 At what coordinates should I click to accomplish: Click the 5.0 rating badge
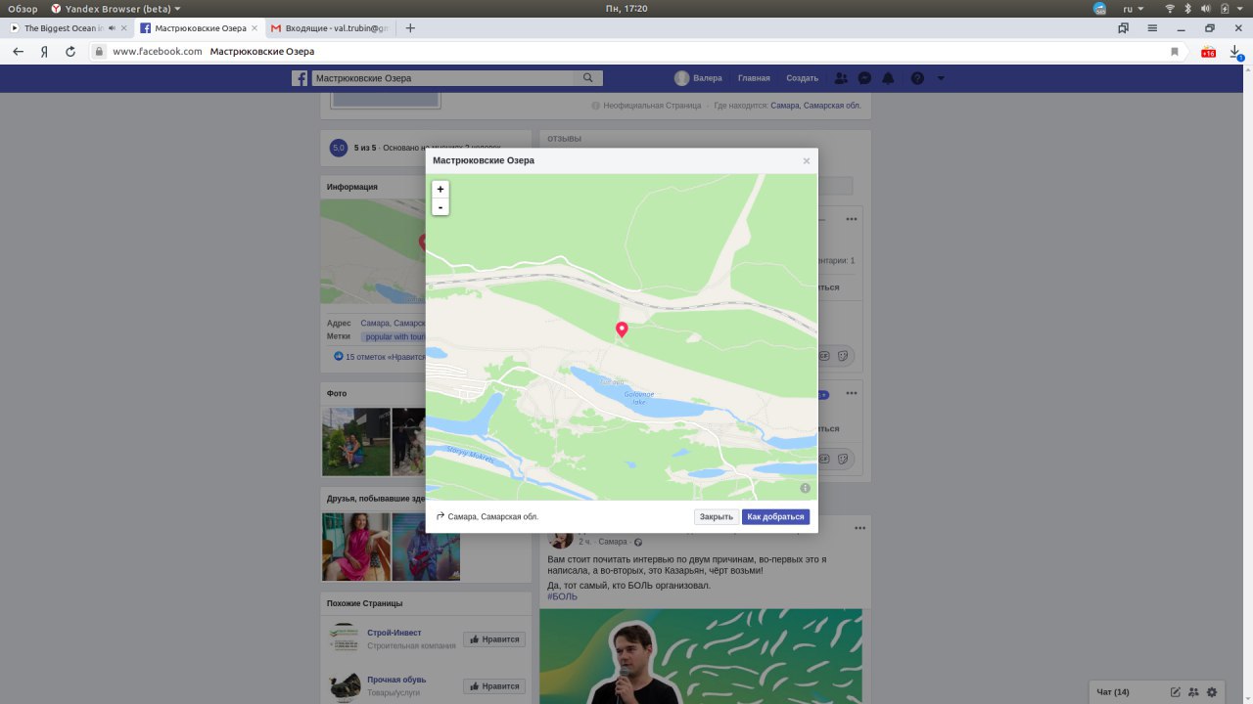(339, 148)
